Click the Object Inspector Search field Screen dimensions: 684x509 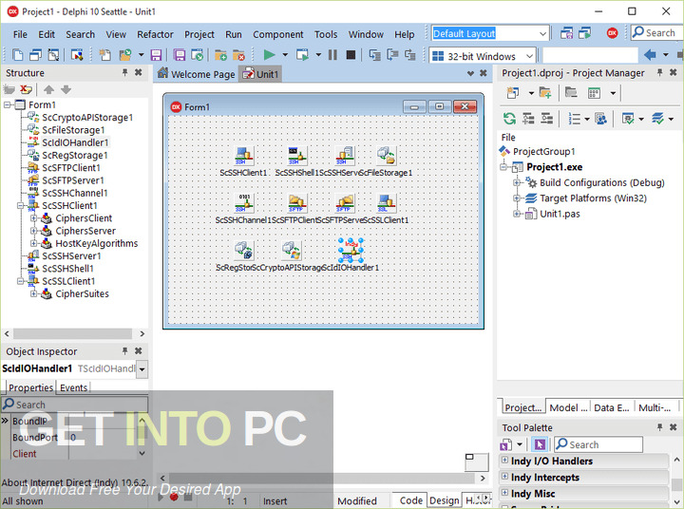click(x=75, y=405)
